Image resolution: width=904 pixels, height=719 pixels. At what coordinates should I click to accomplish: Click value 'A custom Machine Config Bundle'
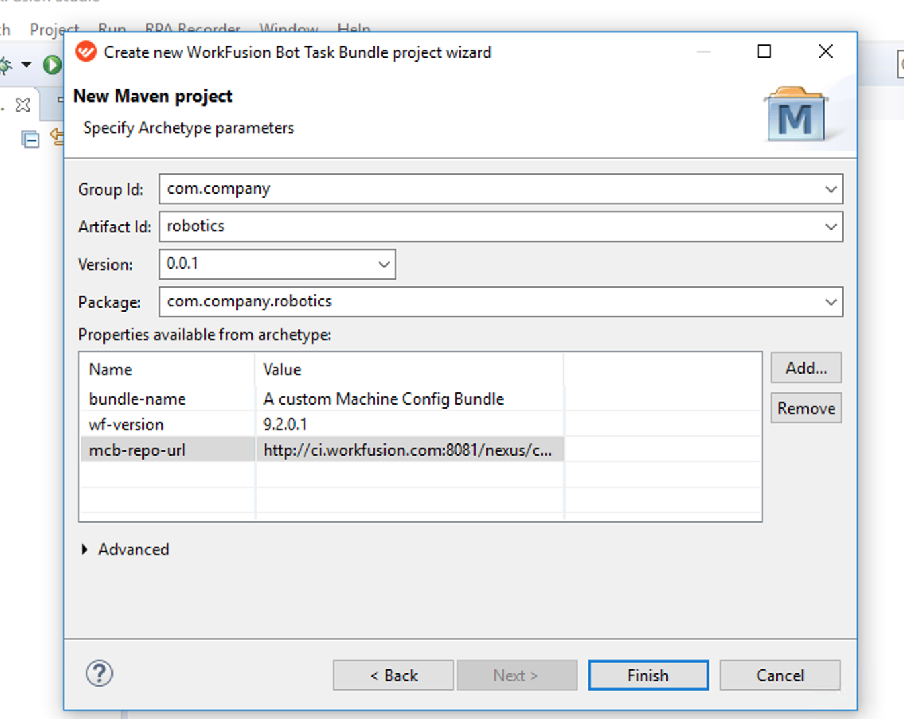pos(383,399)
